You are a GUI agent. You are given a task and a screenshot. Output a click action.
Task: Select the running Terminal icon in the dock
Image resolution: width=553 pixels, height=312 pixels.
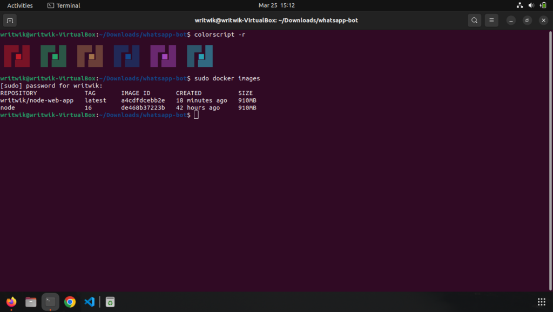pos(50,302)
